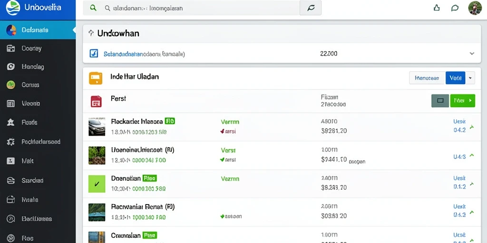Viewport: 487px width, 243px height.
Task: Click the red document icon beside Ferst
Action: (96, 102)
